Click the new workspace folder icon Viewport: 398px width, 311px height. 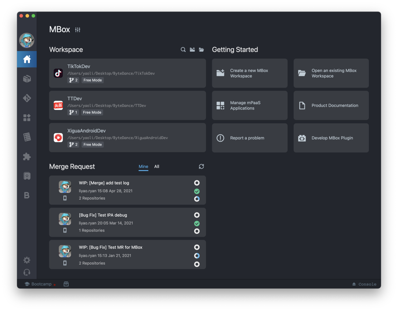[x=192, y=50]
